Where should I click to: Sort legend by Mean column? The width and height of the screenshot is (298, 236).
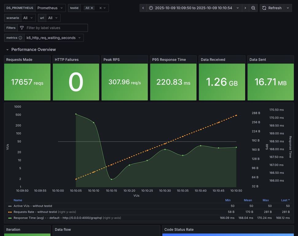[x=248, y=200]
